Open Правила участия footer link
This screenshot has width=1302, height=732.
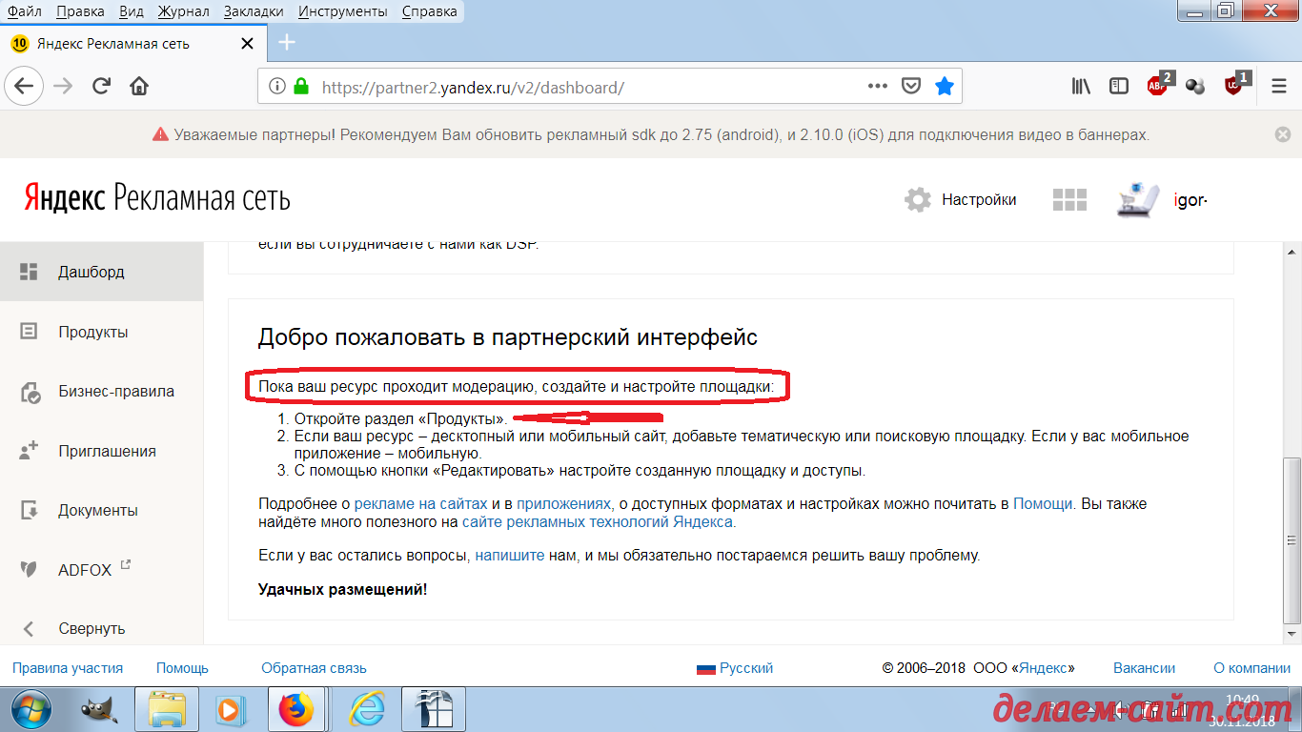click(68, 668)
